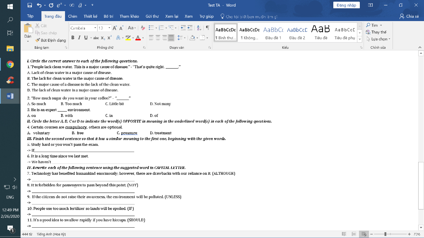Undo the last action
Viewport: 424px width, 238px height.
[x=39, y=5]
